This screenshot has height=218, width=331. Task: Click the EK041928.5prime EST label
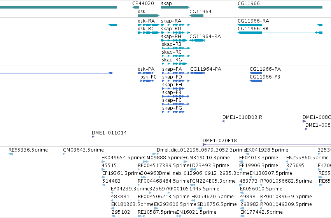coord(267,150)
